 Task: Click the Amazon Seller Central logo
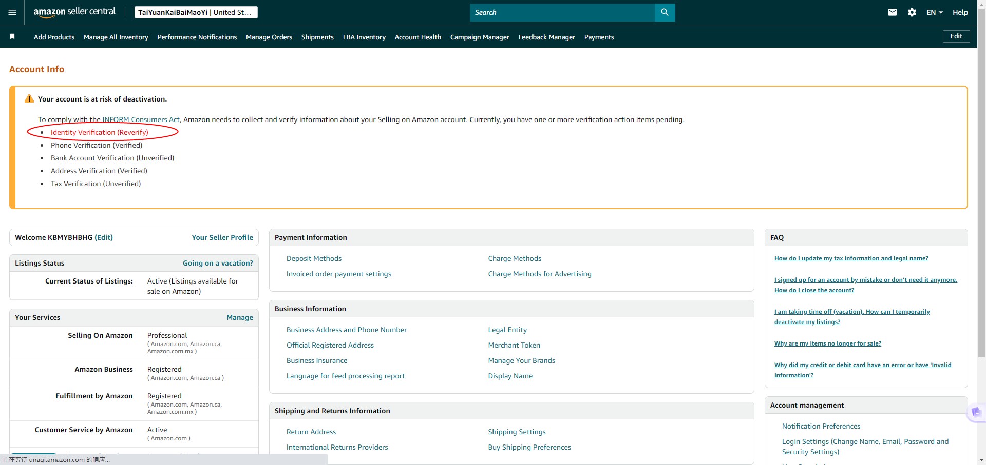pyautogui.click(x=74, y=12)
